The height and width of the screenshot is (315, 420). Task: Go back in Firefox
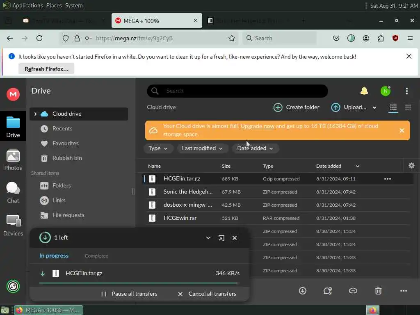pyautogui.click(x=10, y=38)
